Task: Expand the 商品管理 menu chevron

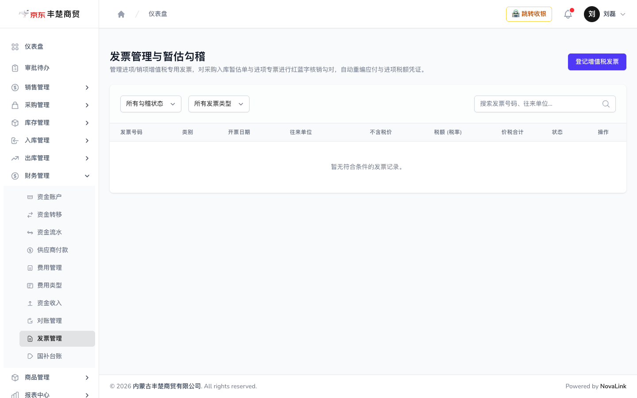Action: [87, 378]
